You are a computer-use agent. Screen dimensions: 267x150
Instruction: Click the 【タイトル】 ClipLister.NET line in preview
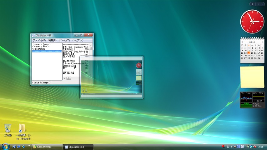pyautogui.click(x=76, y=47)
